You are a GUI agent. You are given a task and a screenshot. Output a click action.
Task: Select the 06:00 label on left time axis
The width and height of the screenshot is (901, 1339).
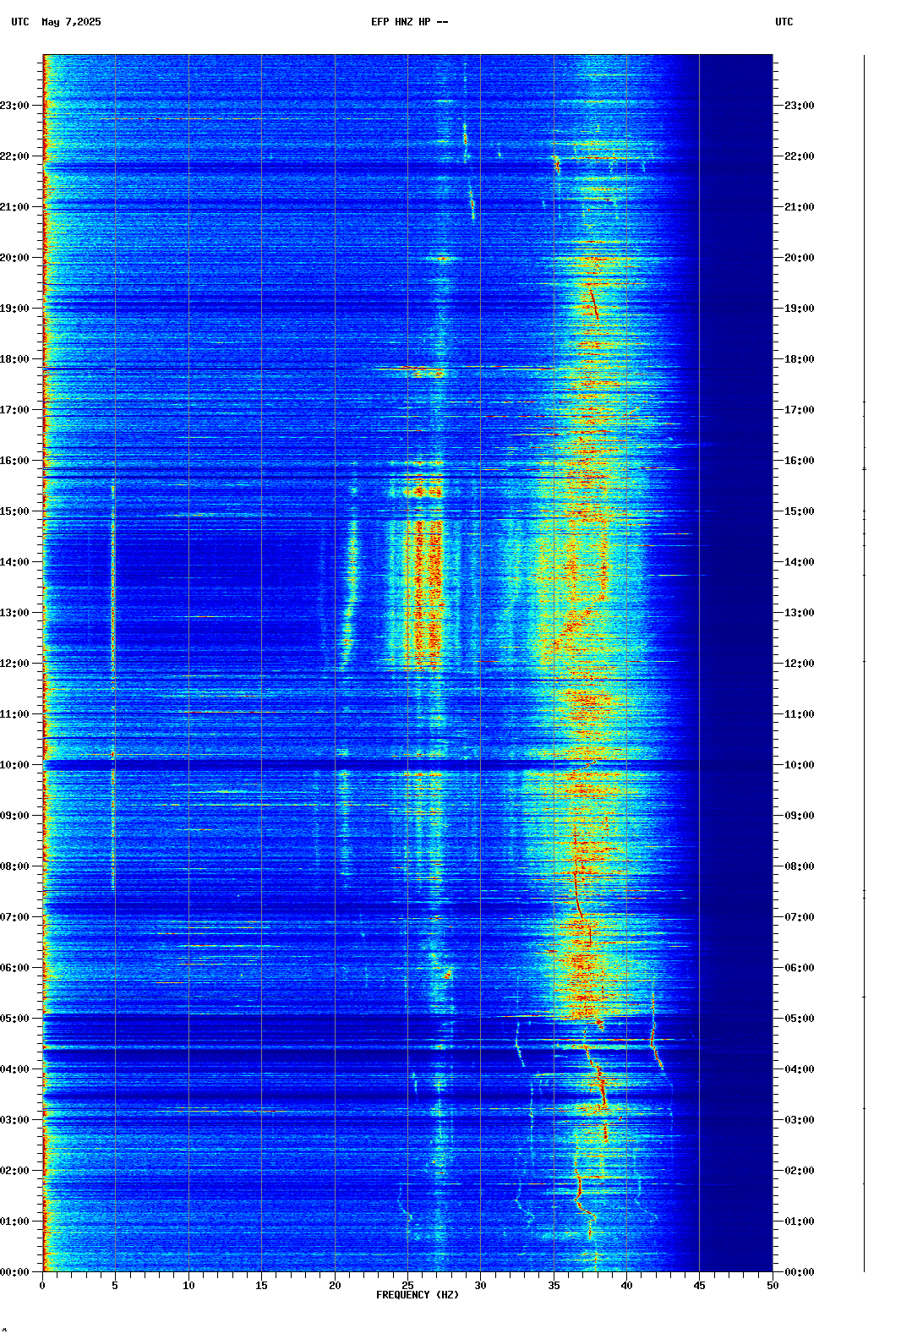(x=14, y=968)
